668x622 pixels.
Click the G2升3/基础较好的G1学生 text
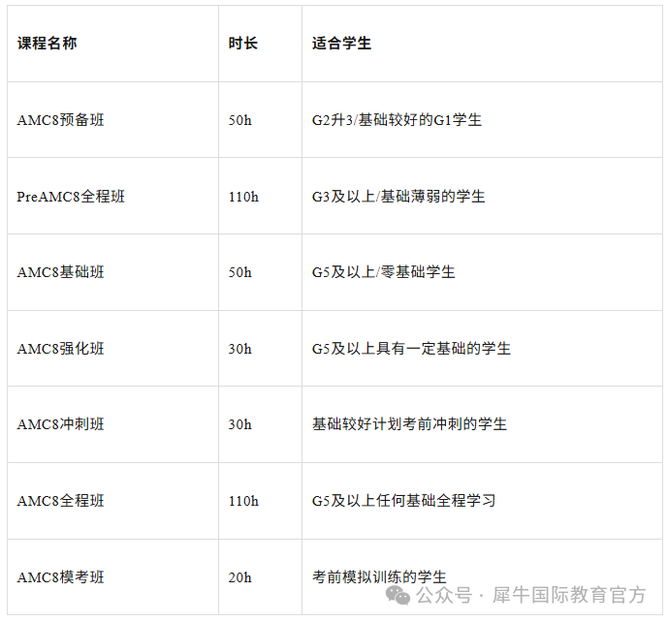[397, 119]
